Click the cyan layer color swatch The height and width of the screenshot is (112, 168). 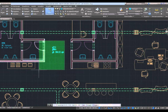[62, 9]
